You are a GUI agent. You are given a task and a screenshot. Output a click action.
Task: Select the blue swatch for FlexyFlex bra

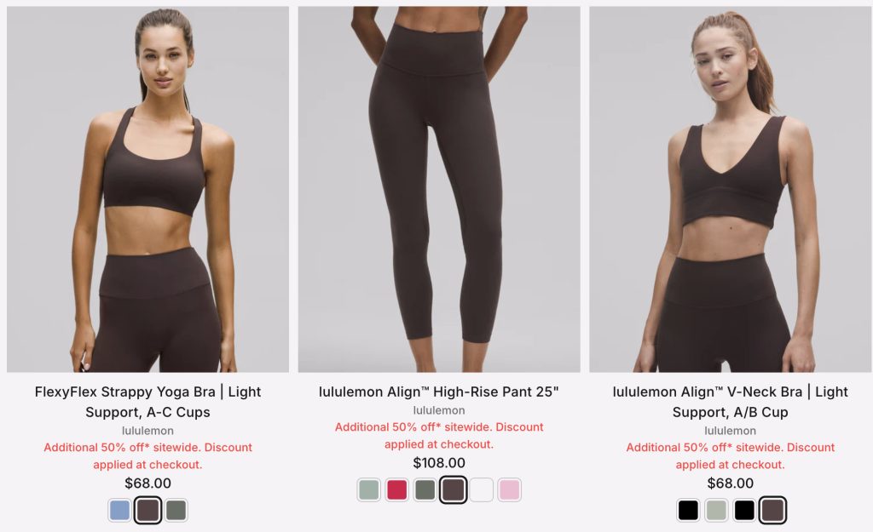119,510
